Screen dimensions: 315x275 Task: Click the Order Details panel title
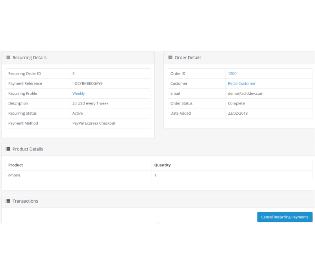(x=188, y=58)
